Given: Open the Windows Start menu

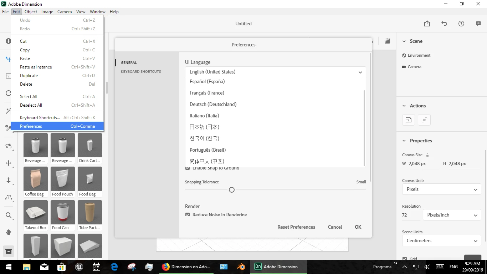Looking at the screenshot, I should click(9, 267).
